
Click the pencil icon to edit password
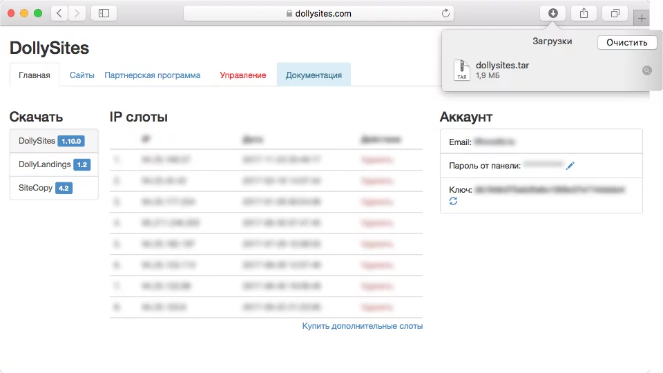(570, 165)
